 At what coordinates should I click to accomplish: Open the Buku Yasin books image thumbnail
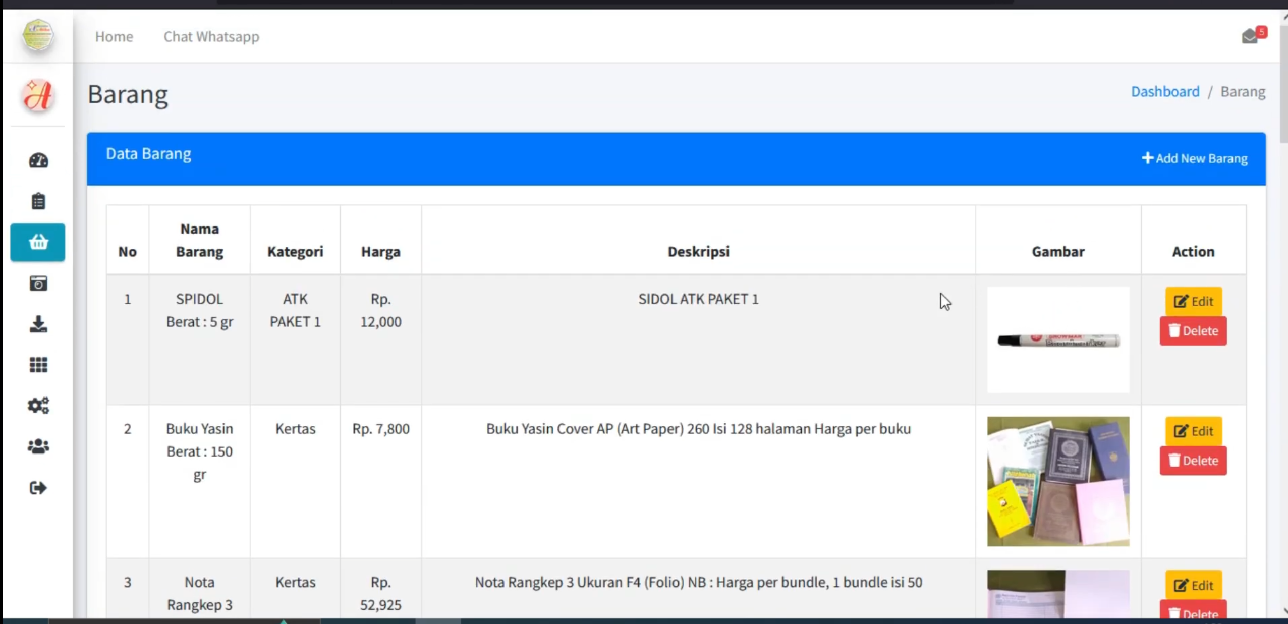tap(1058, 481)
